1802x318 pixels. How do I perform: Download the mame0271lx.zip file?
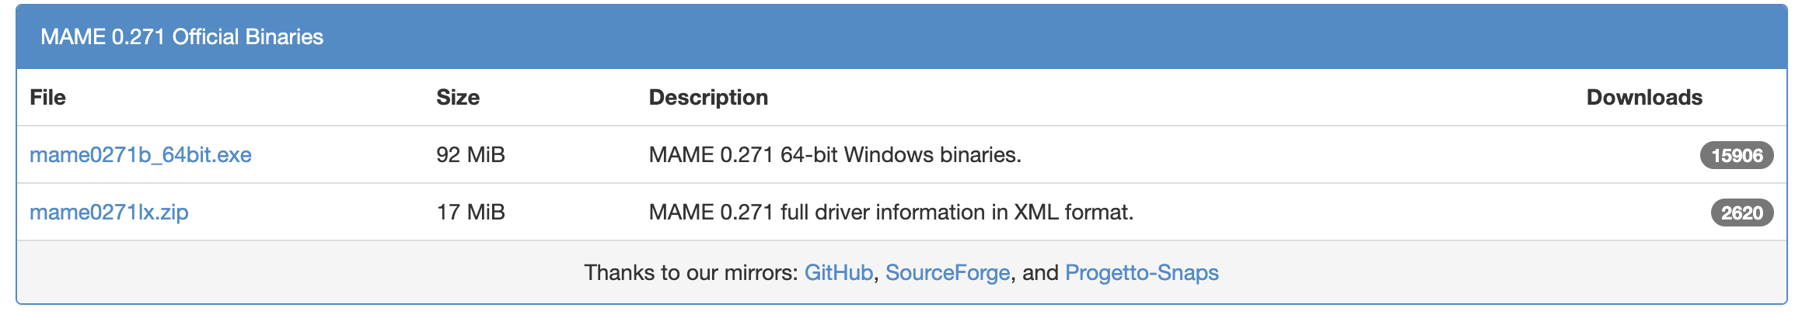[x=109, y=213]
